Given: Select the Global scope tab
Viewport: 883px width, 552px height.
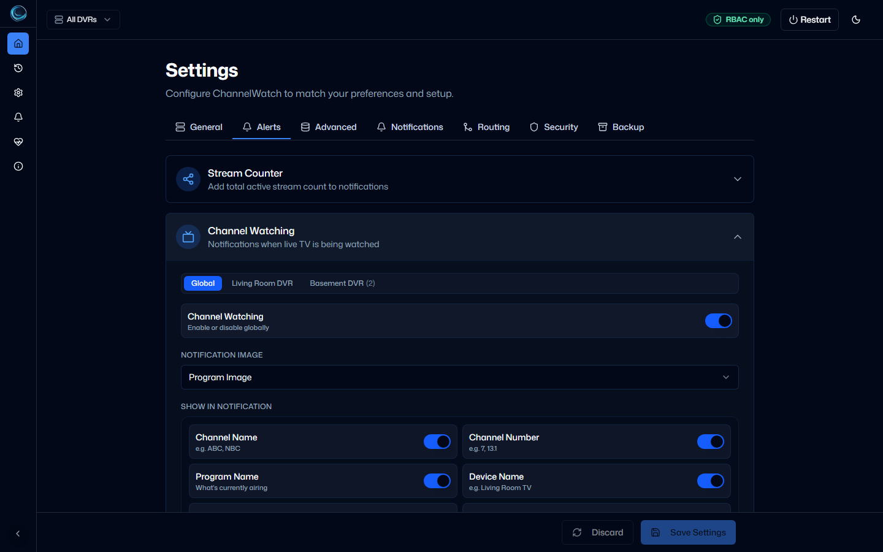Looking at the screenshot, I should [x=203, y=283].
